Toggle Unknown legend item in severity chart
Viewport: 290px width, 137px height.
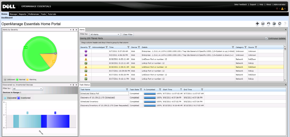click(x=9, y=79)
